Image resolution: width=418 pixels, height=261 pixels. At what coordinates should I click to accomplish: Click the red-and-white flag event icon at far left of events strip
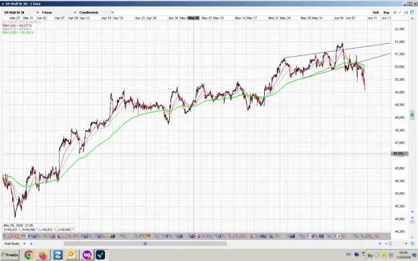[x=17, y=236]
